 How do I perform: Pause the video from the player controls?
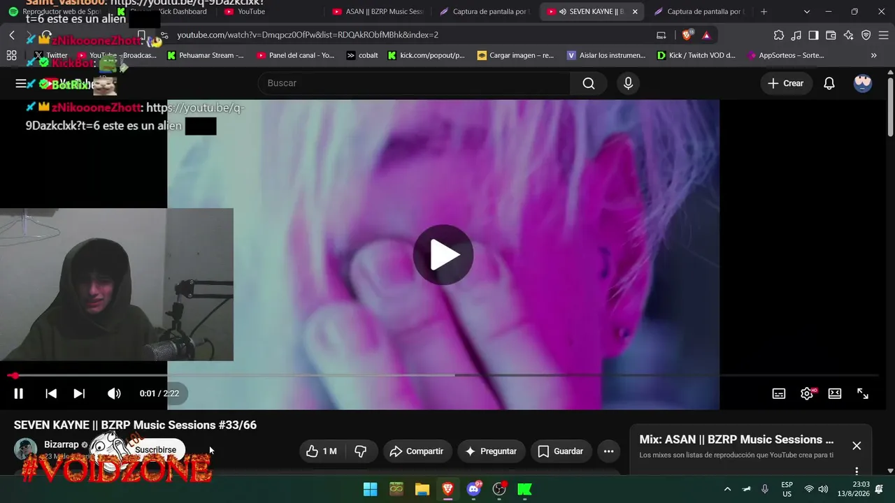click(x=19, y=393)
